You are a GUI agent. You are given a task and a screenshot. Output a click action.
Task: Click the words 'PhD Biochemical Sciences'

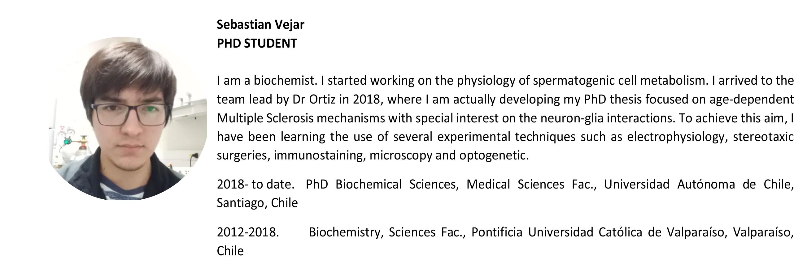pyautogui.click(x=382, y=184)
